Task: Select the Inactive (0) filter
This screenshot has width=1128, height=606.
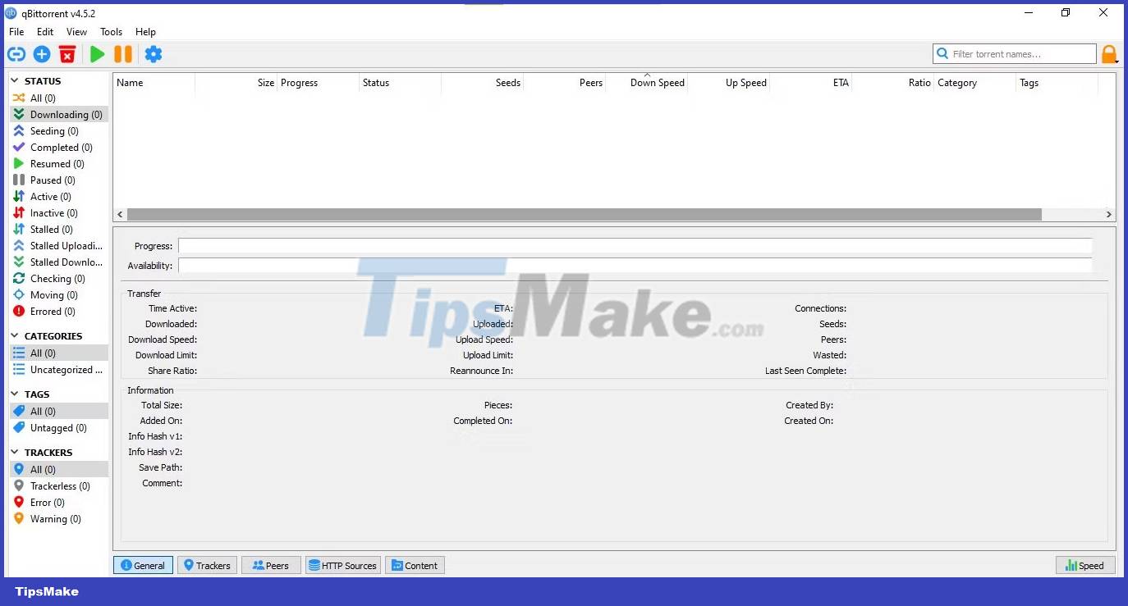Action: pyautogui.click(x=58, y=212)
